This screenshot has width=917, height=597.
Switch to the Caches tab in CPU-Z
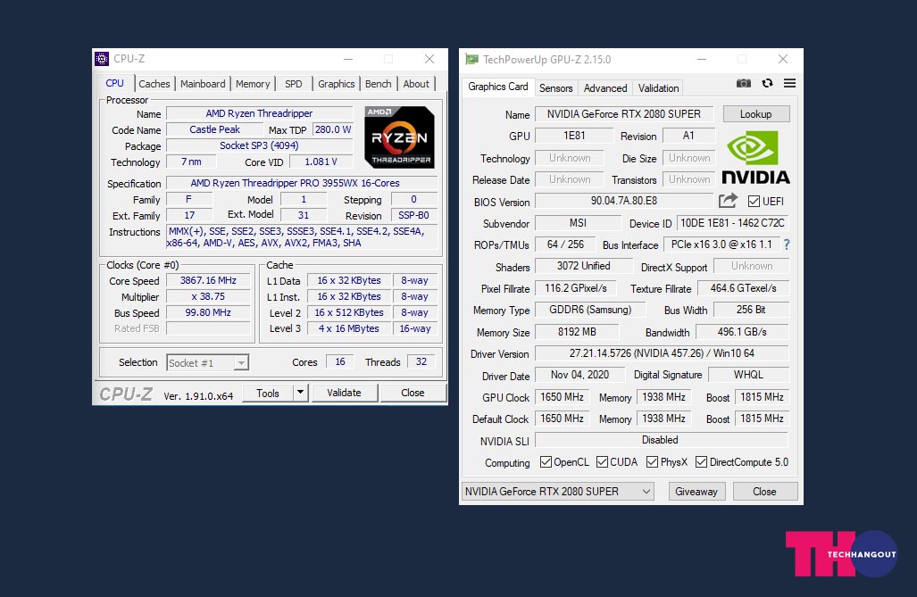pyautogui.click(x=154, y=84)
